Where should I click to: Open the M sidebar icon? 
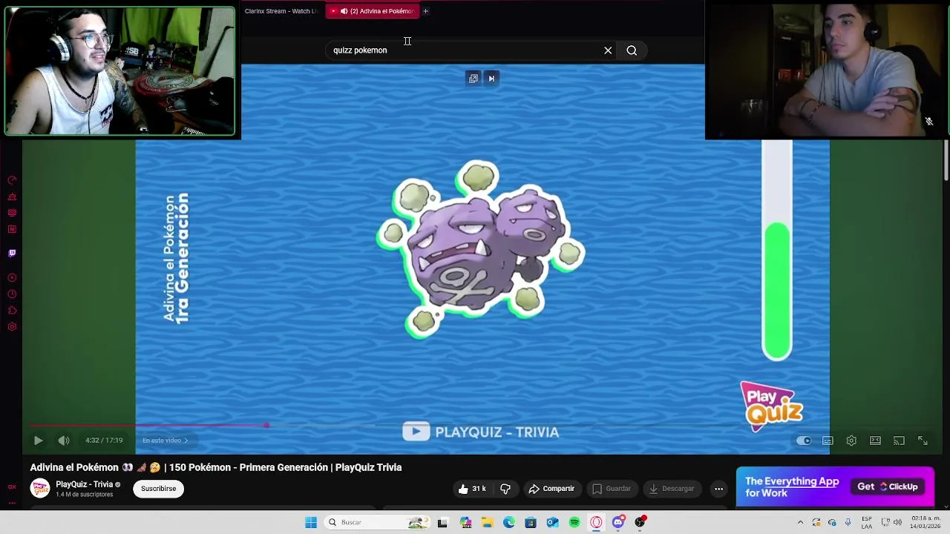click(x=12, y=229)
